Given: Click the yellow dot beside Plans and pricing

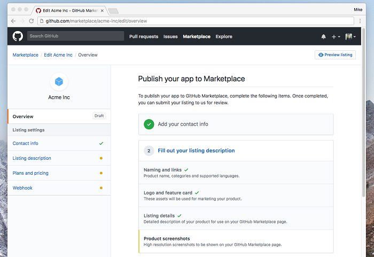Looking at the screenshot, I should [x=101, y=173].
